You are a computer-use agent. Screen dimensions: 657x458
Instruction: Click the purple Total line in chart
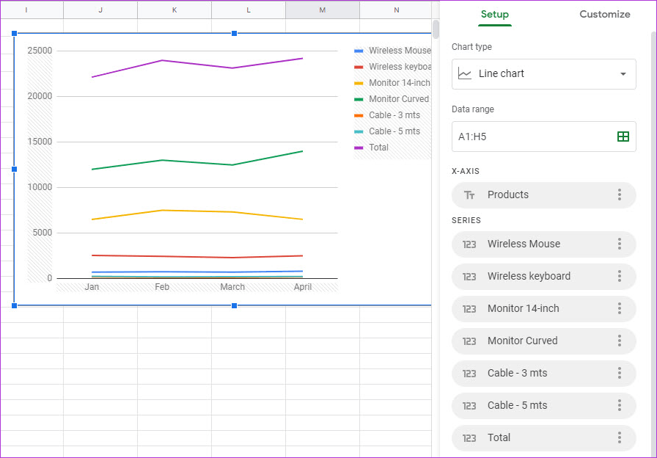click(x=162, y=61)
